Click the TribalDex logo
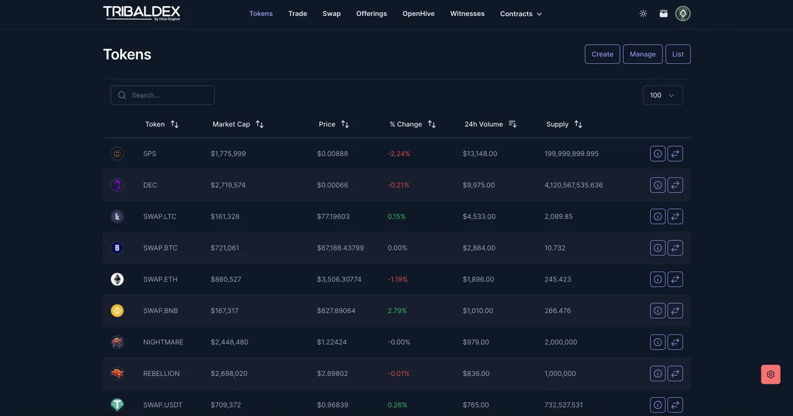 [142, 13]
